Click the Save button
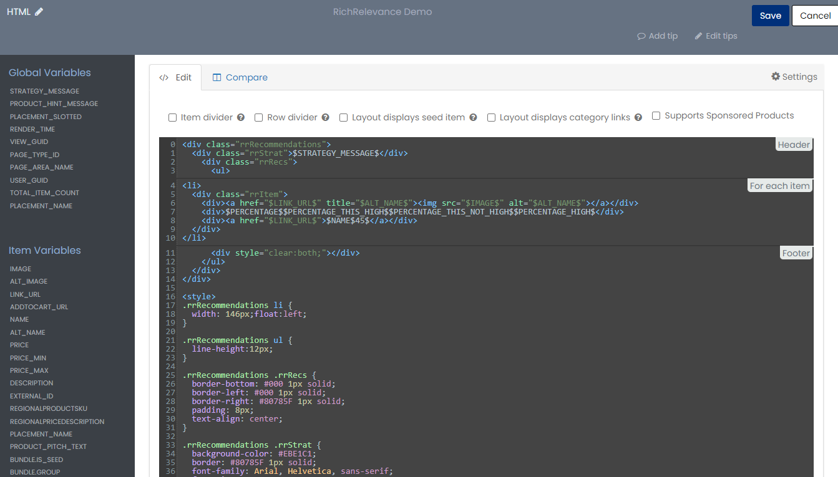The width and height of the screenshot is (838, 477). pos(771,16)
